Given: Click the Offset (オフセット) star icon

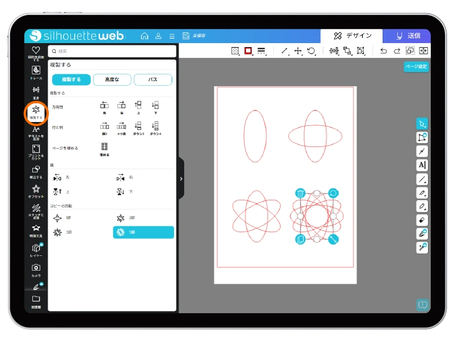Looking at the screenshot, I should tap(36, 190).
